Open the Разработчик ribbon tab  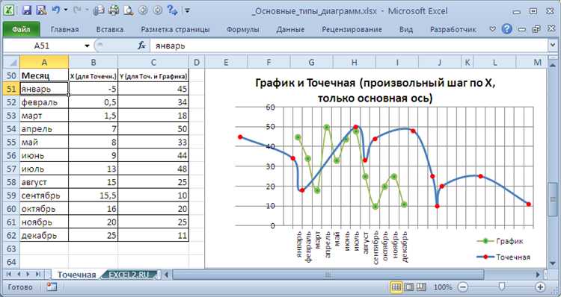click(453, 30)
